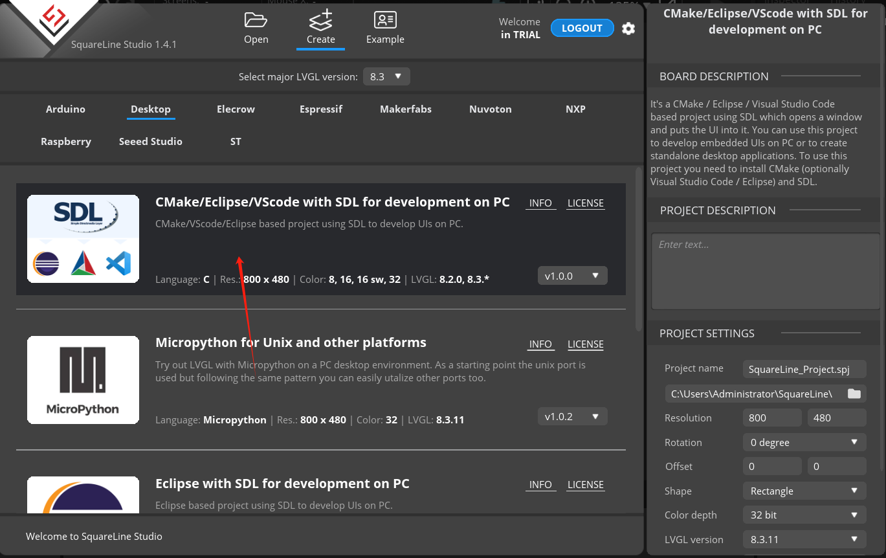Click the in TRIAL license status text
The height and width of the screenshot is (558, 886).
[x=520, y=35]
